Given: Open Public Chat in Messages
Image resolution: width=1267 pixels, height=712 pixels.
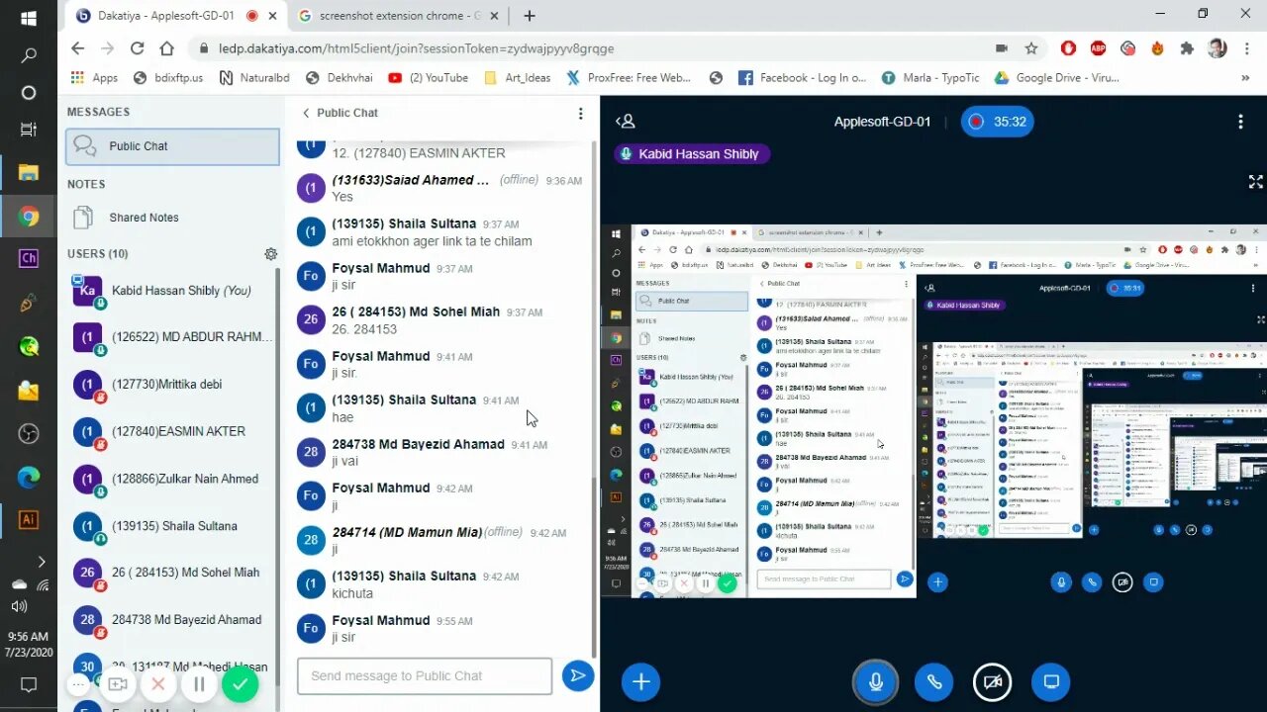Looking at the screenshot, I should pos(173,146).
